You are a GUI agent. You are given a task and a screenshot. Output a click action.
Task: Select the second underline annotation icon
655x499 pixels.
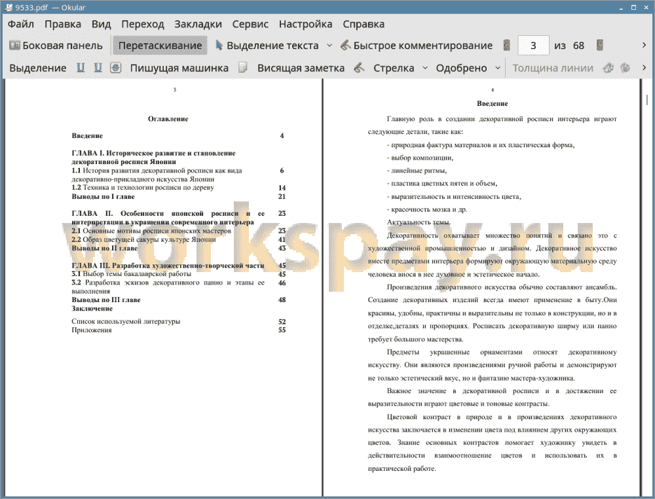98,67
